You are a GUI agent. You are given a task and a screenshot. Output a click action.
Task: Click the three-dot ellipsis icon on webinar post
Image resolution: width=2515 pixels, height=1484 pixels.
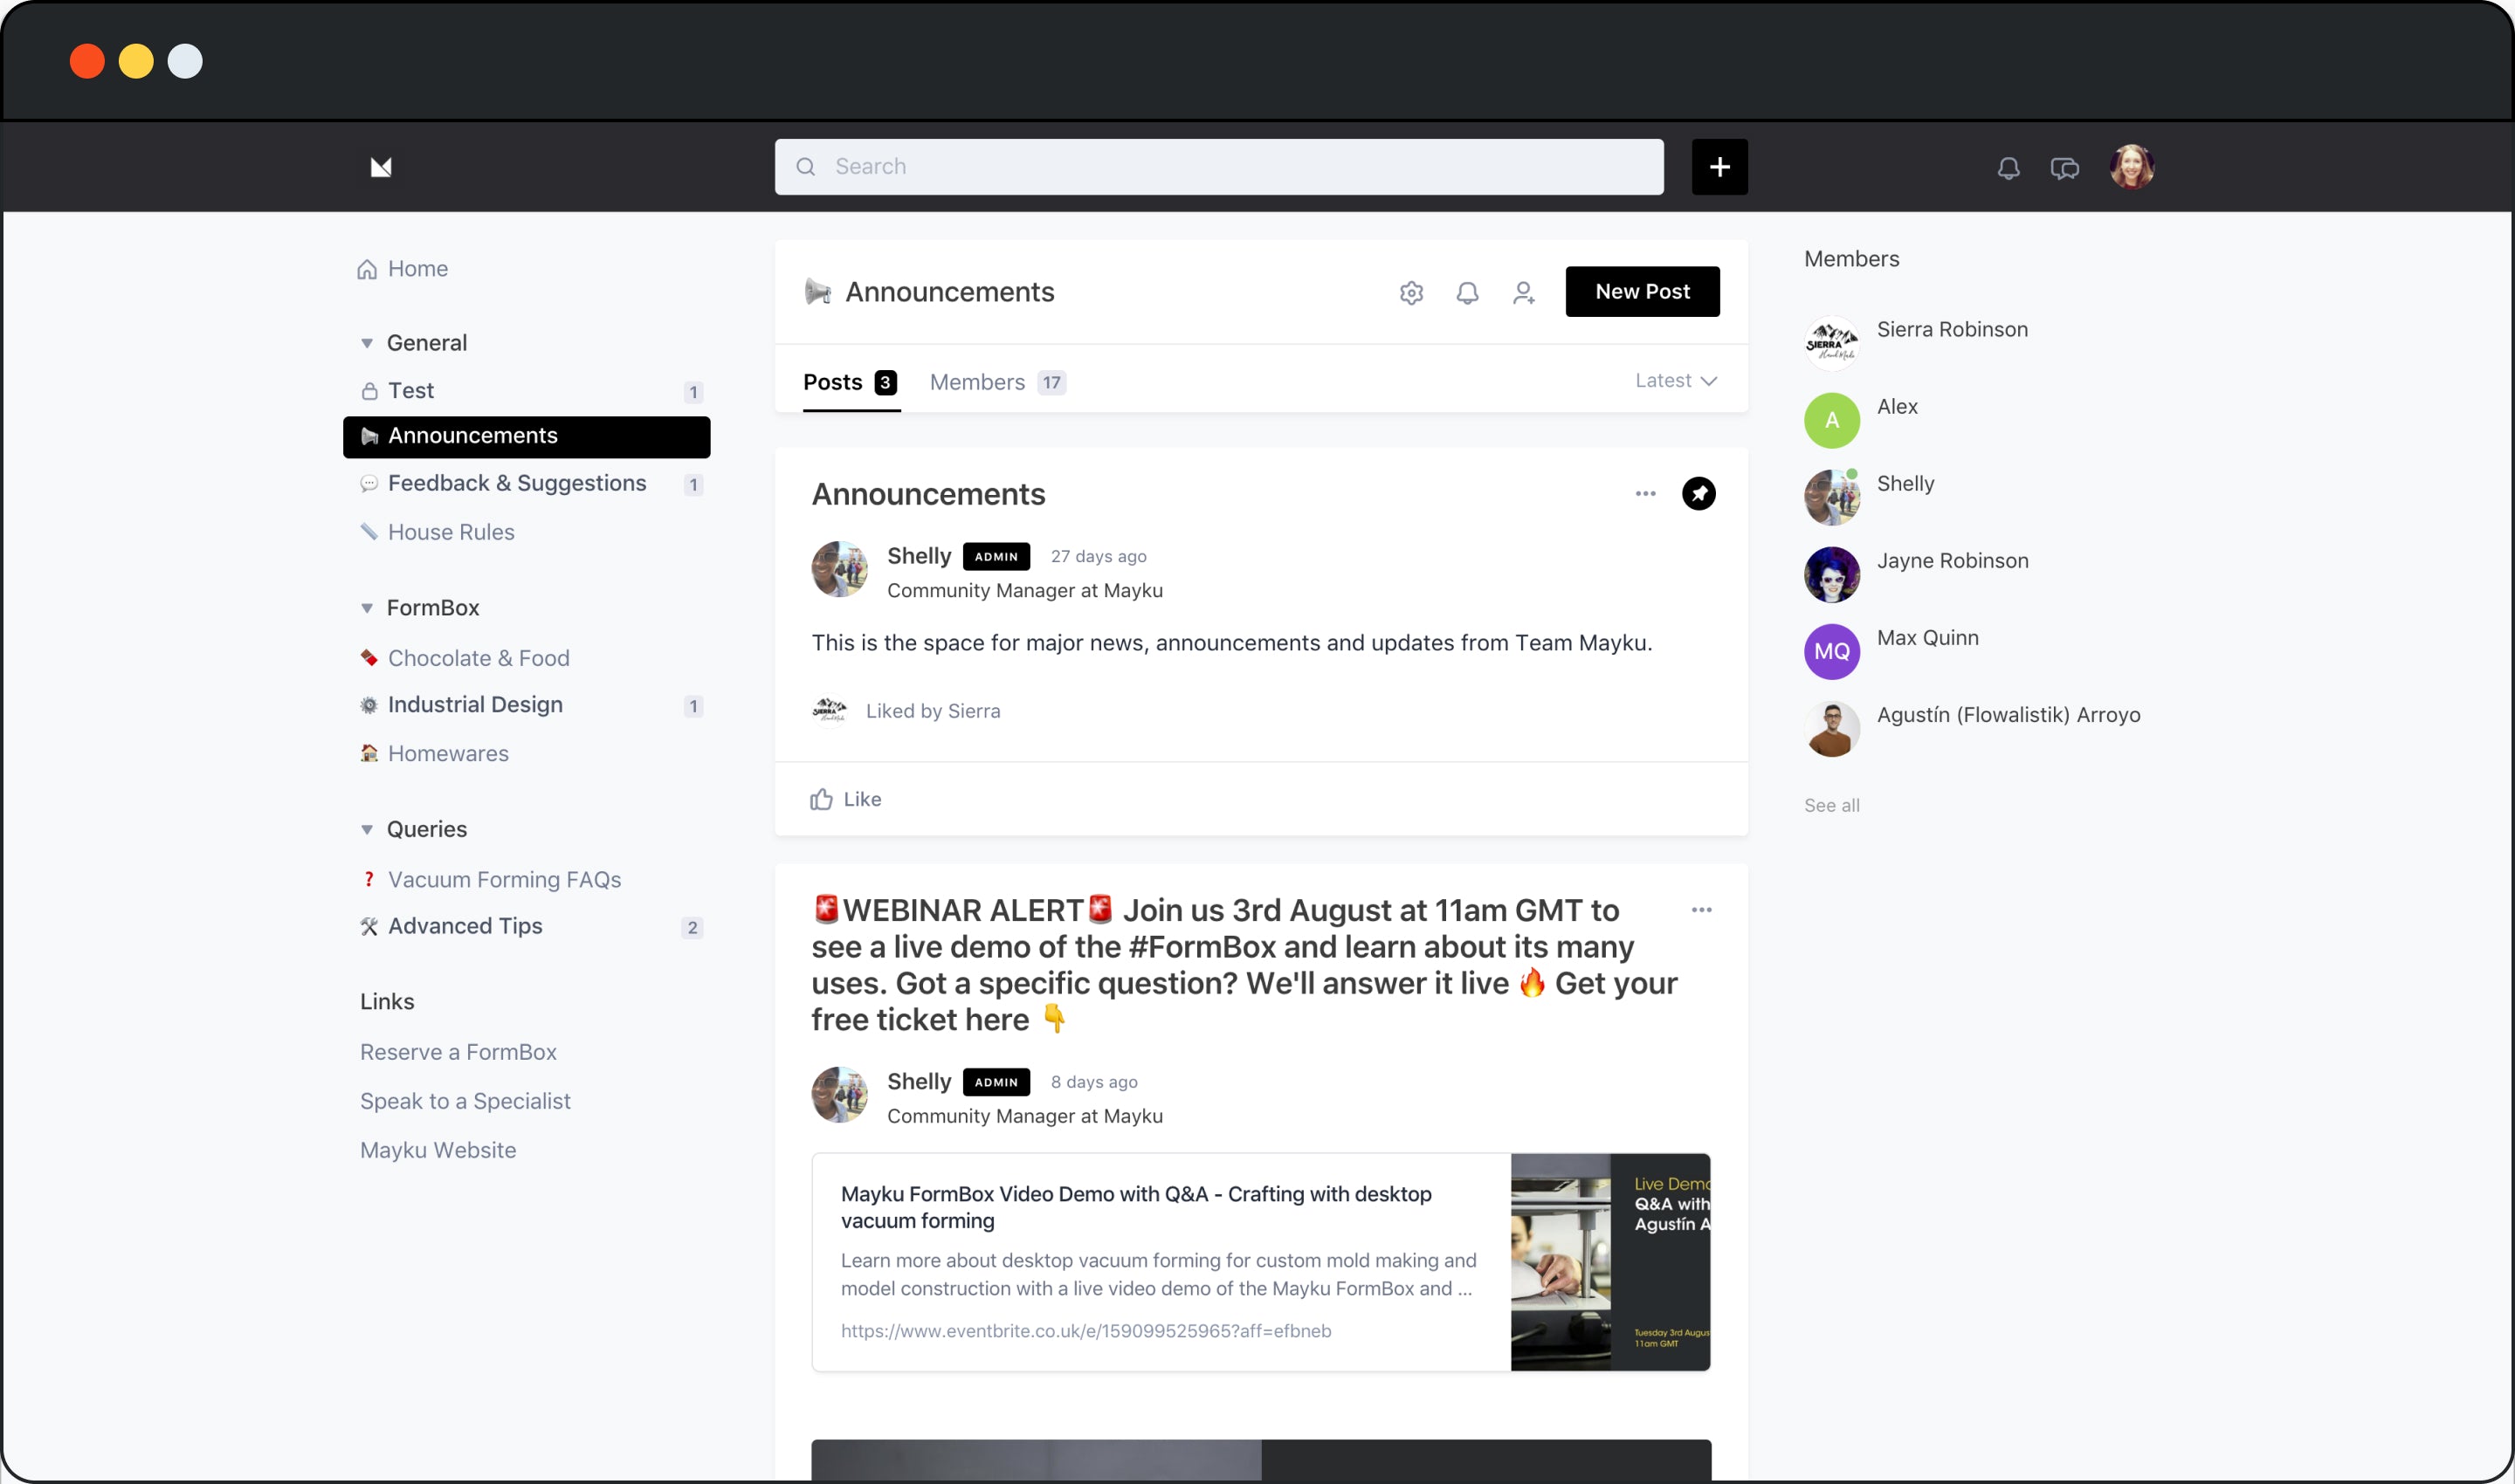(1700, 910)
